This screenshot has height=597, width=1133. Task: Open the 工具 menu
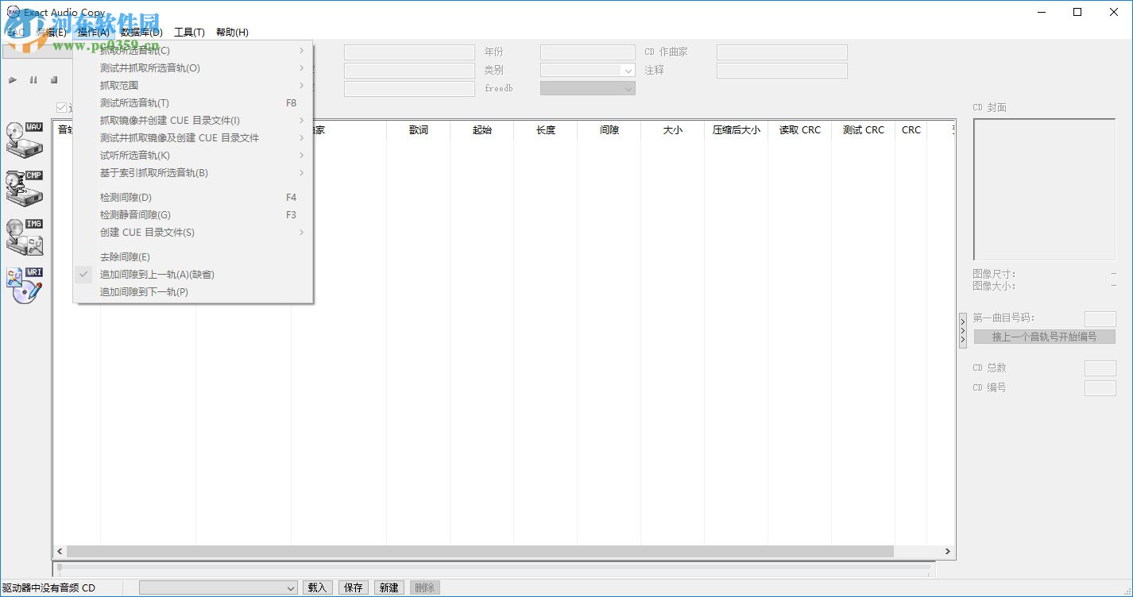point(189,32)
